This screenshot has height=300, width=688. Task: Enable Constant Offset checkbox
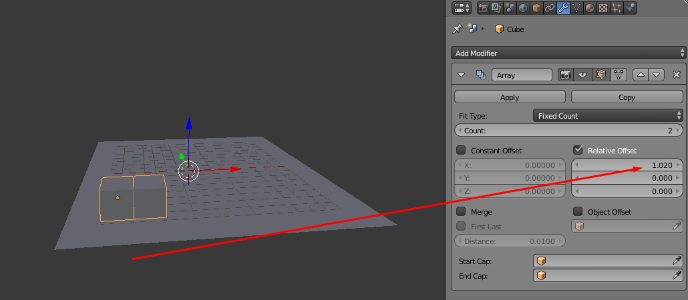(x=461, y=150)
